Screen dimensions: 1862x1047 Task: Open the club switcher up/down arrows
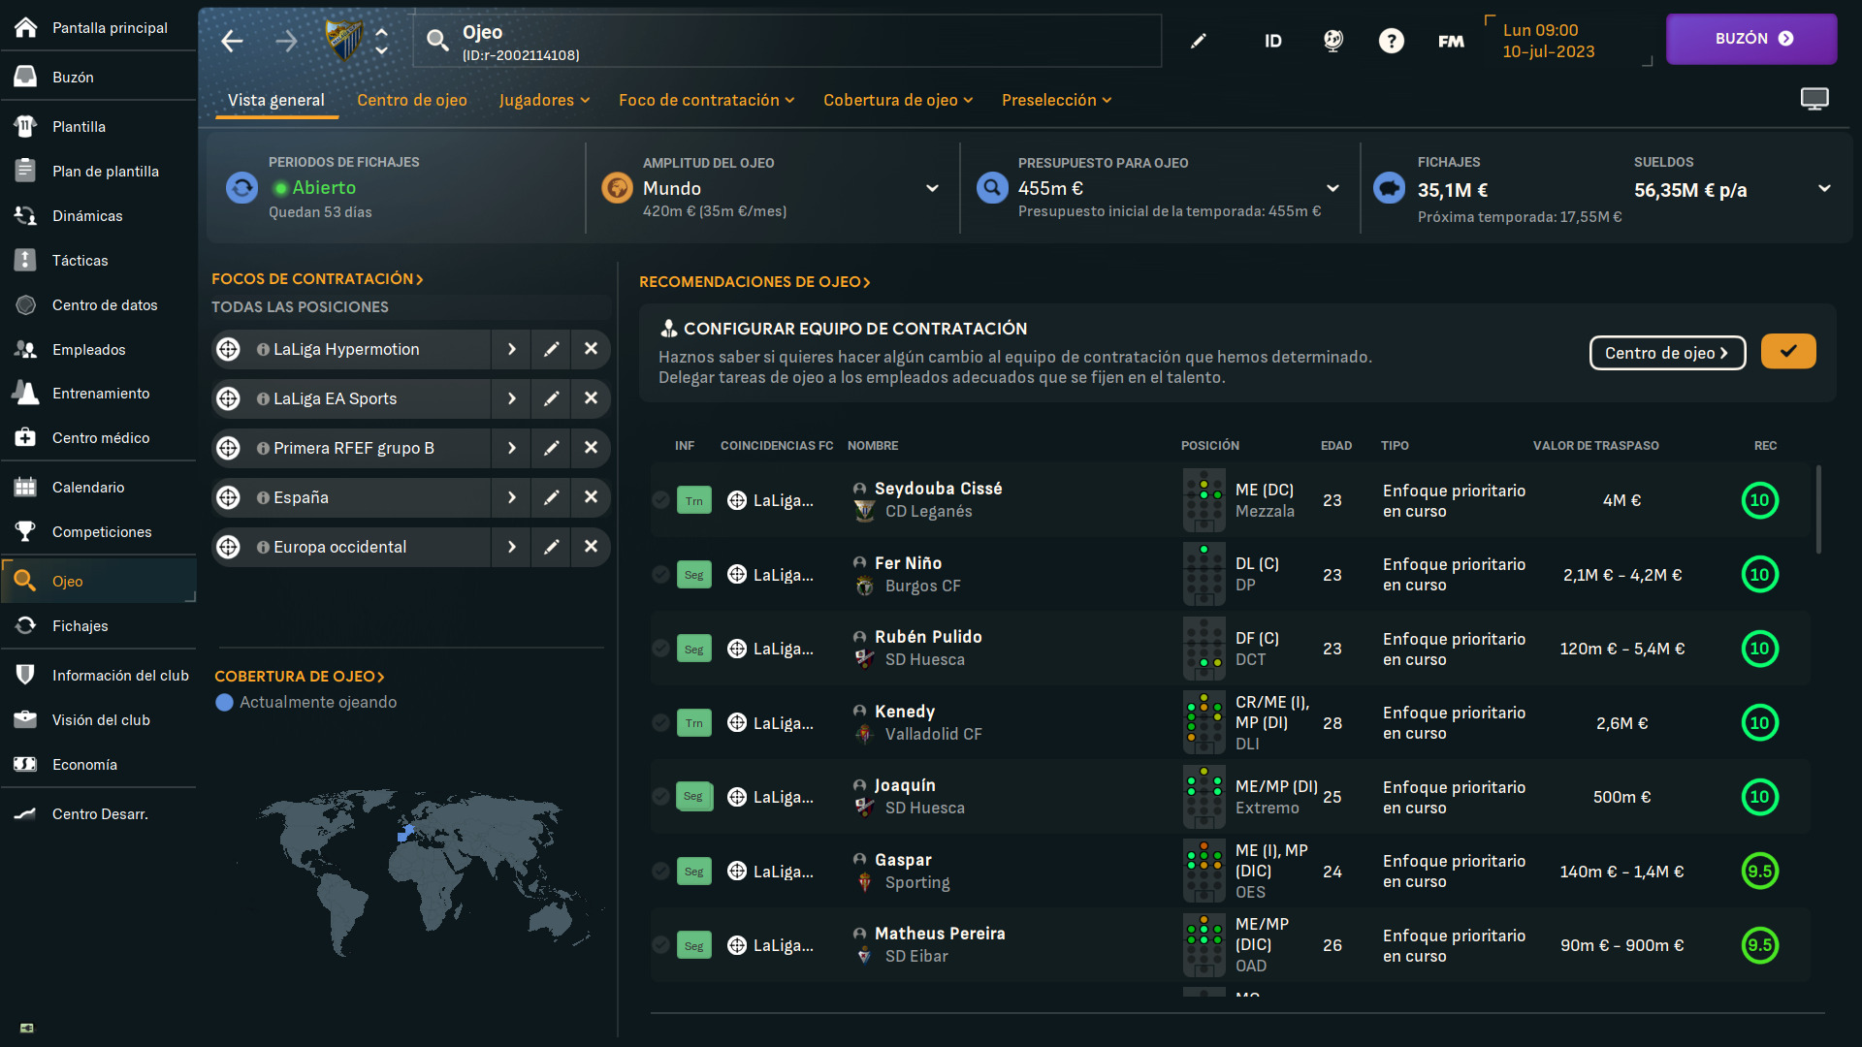[382, 41]
